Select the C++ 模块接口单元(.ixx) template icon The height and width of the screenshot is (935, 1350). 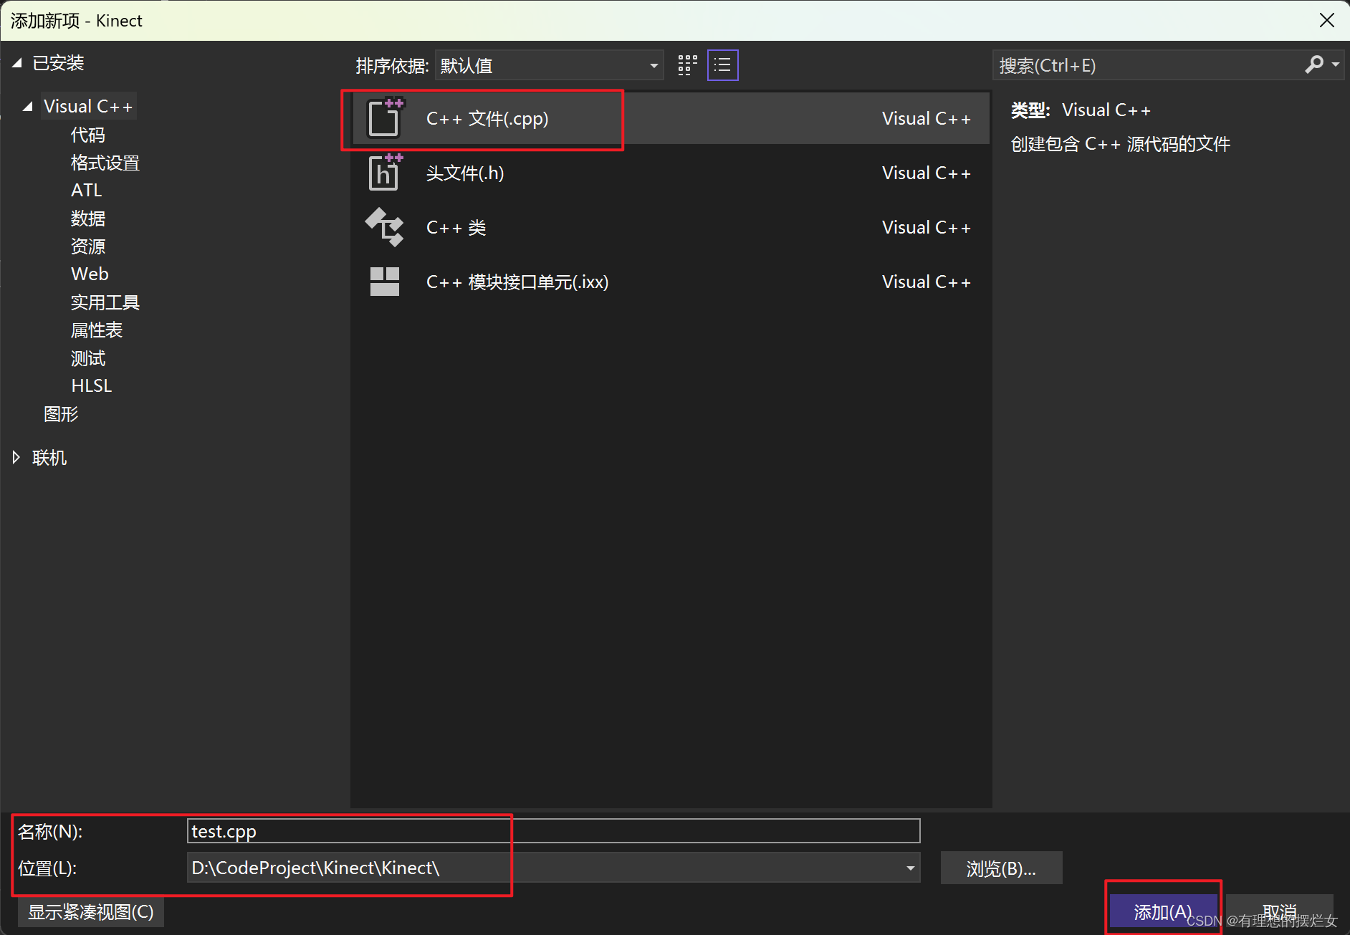(x=385, y=282)
